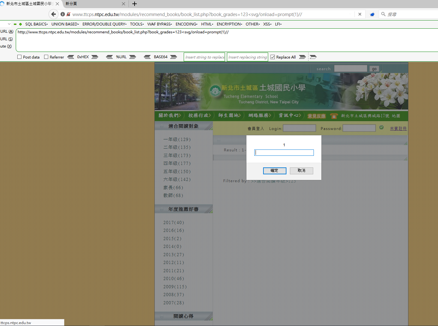This screenshot has width=438, height=326.
Task: Click the Login username input field
Action: click(299, 128)
